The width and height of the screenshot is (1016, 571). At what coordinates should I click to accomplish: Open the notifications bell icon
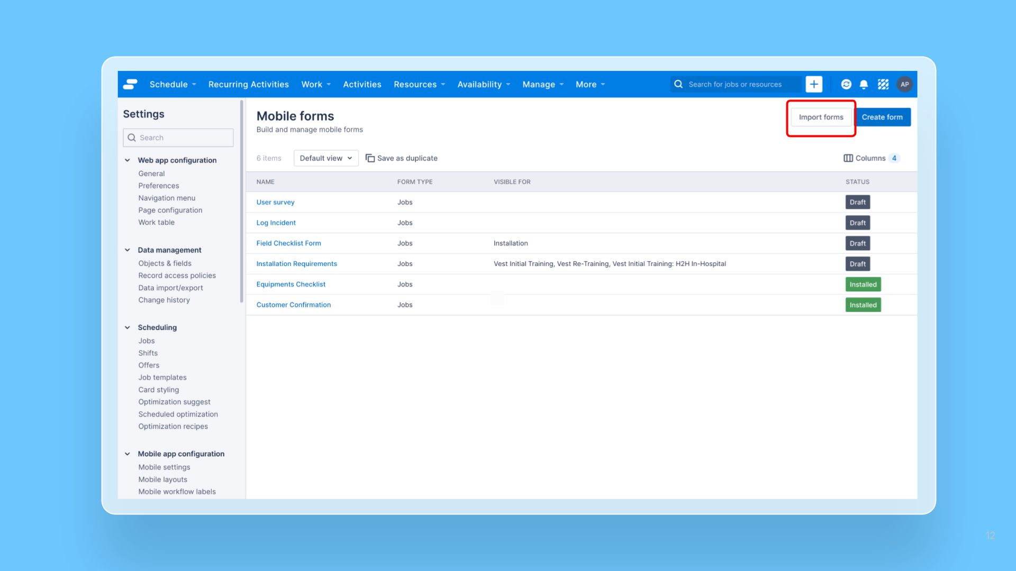tap(864, 85)
